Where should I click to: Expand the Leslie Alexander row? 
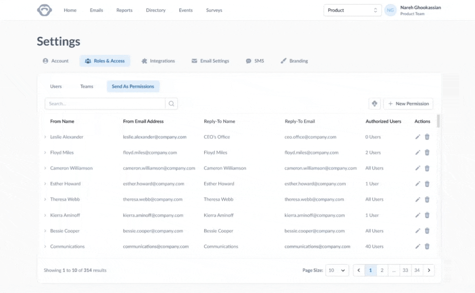[45, 137]
